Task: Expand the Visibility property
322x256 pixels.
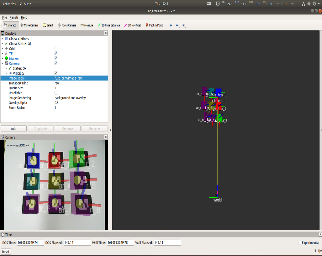Action: [6, 73]
